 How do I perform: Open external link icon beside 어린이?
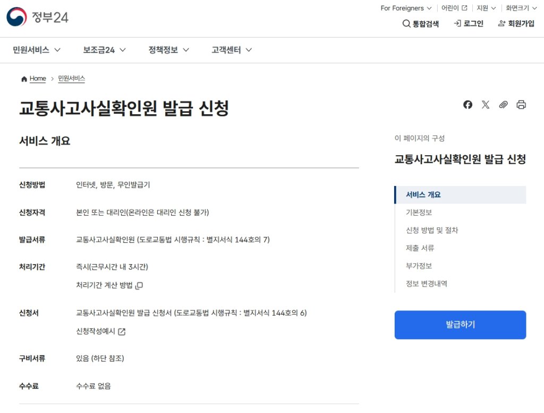point(464,7)
